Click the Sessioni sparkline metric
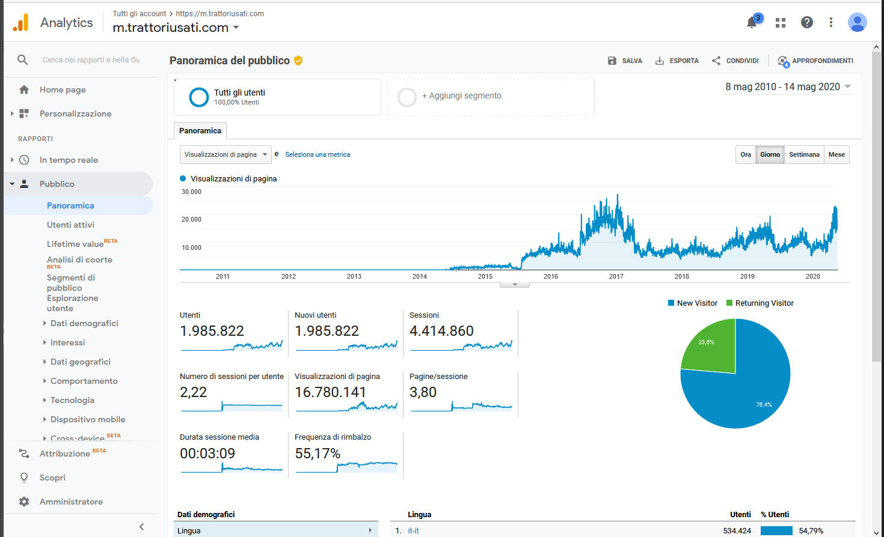 (461, 345)
